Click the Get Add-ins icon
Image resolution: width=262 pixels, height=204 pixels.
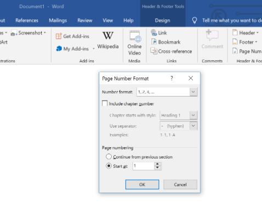[59, 36]
